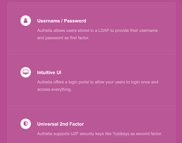
Task: Click the word U2F in the last paragraph
Action: (75, 134)
